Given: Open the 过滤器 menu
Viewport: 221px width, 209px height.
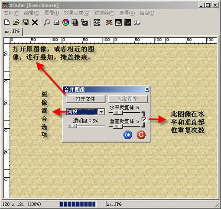Looking at the screenshot, I should point(104,13).
